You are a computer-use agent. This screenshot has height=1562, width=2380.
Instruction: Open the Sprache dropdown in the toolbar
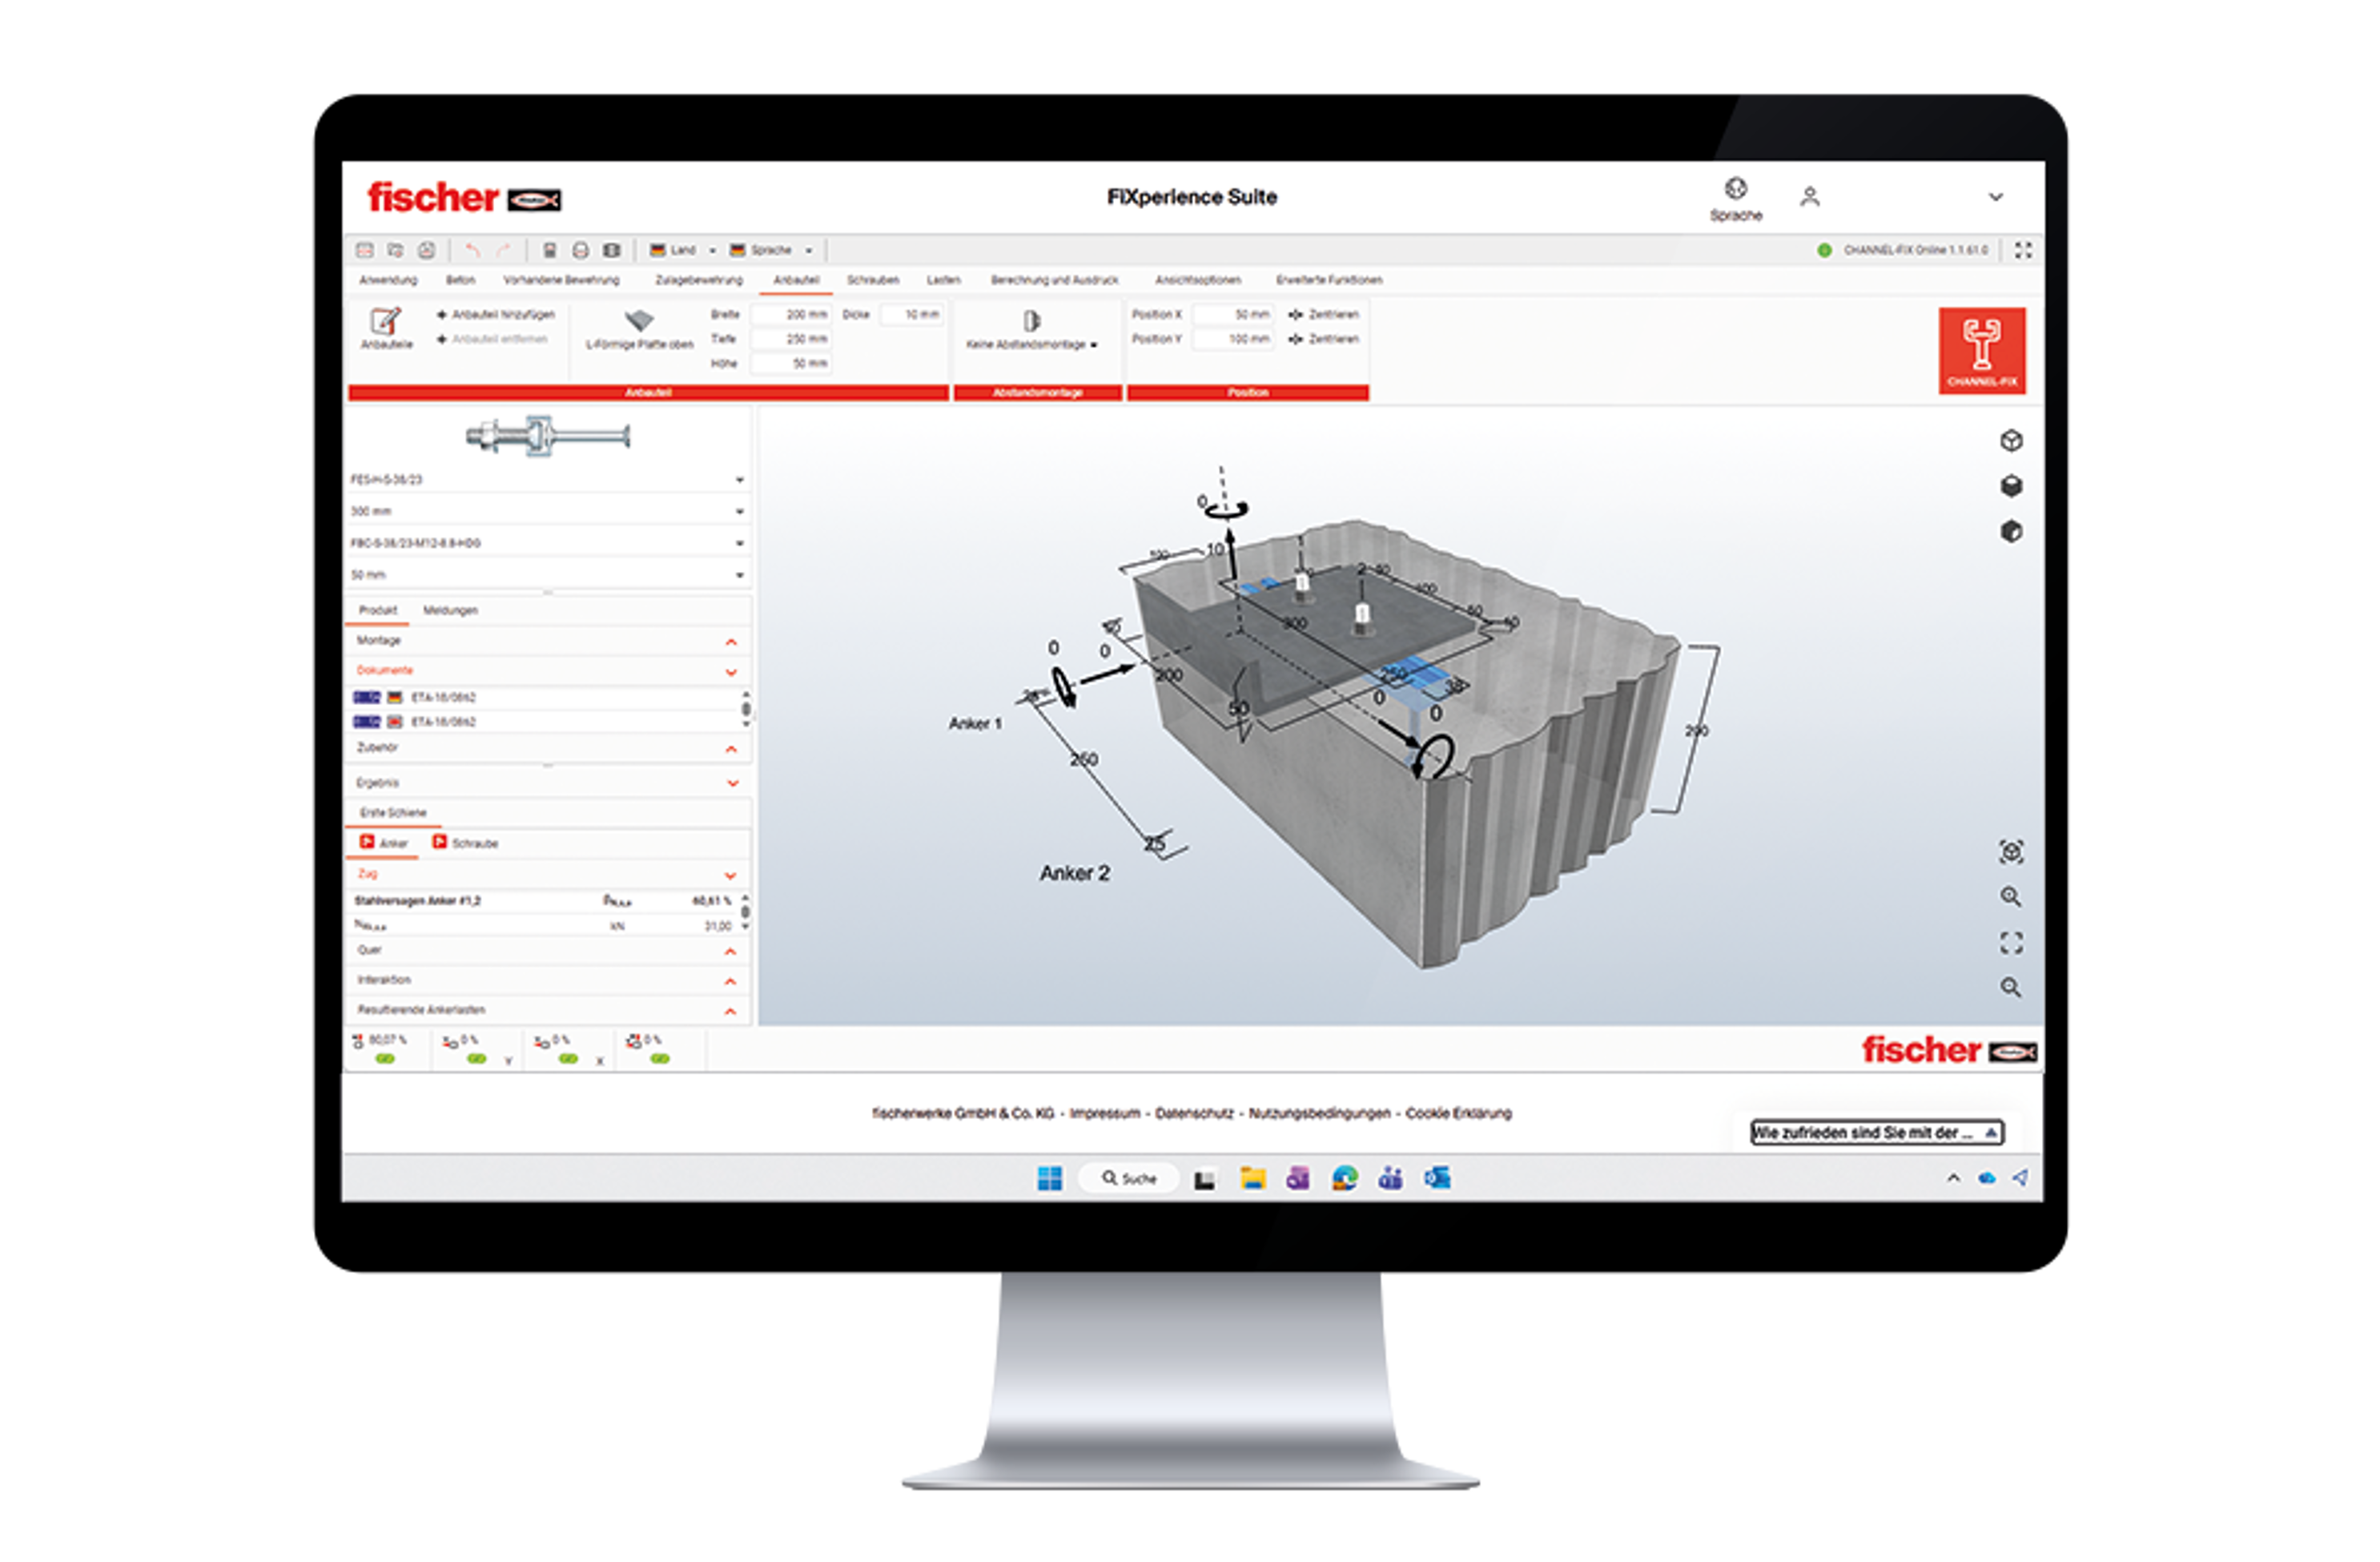click(x=771, y=250)
